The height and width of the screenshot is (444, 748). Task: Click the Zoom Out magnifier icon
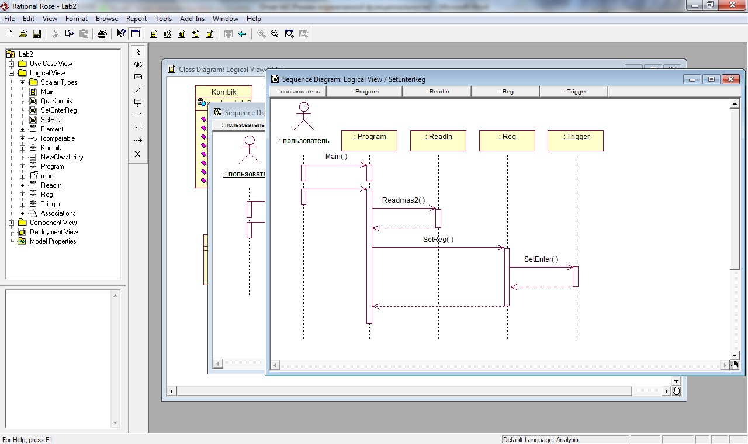[x=275, y=34]
